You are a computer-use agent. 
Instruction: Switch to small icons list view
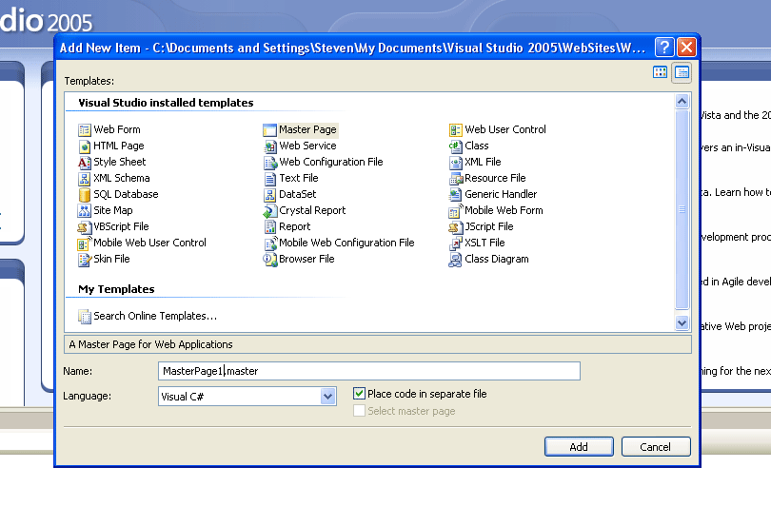point(682,72)
